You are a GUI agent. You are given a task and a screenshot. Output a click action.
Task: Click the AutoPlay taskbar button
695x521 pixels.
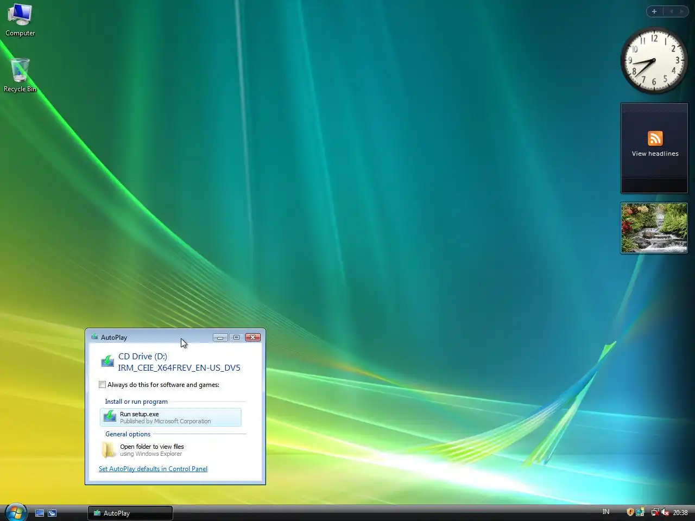130,513
